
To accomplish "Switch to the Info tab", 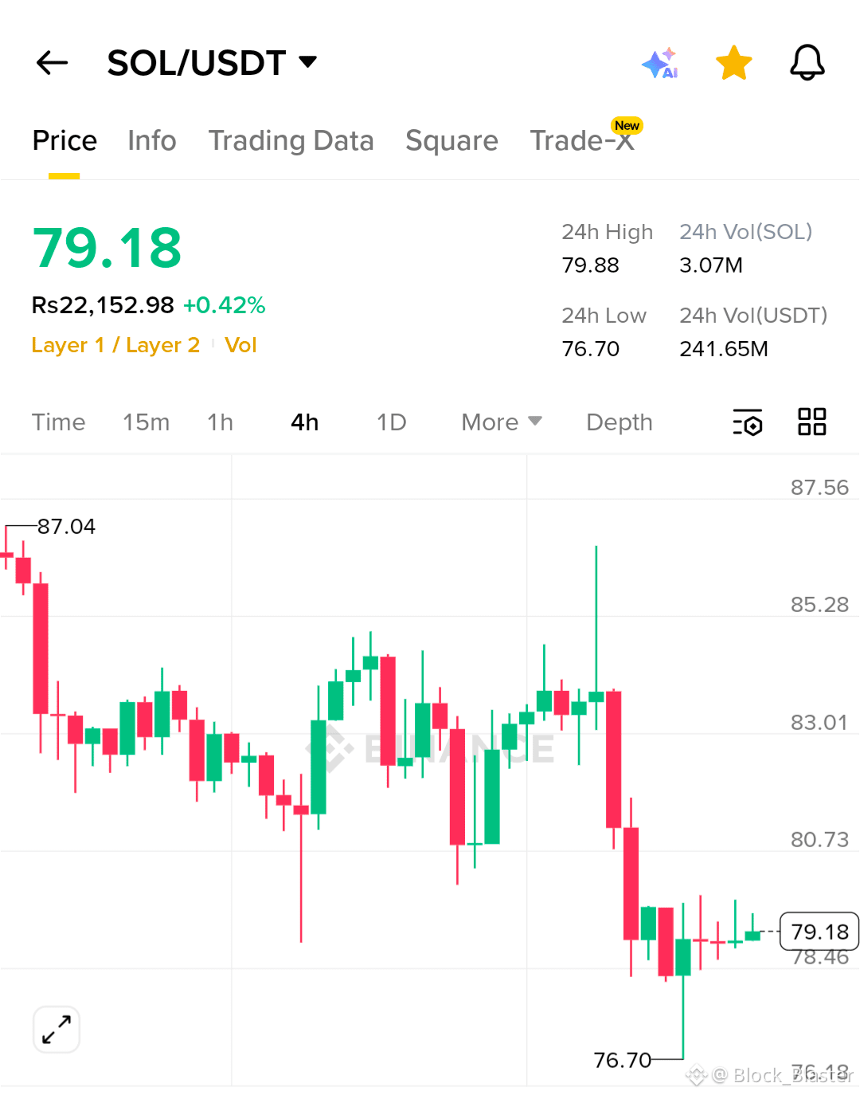I will 152,140.
